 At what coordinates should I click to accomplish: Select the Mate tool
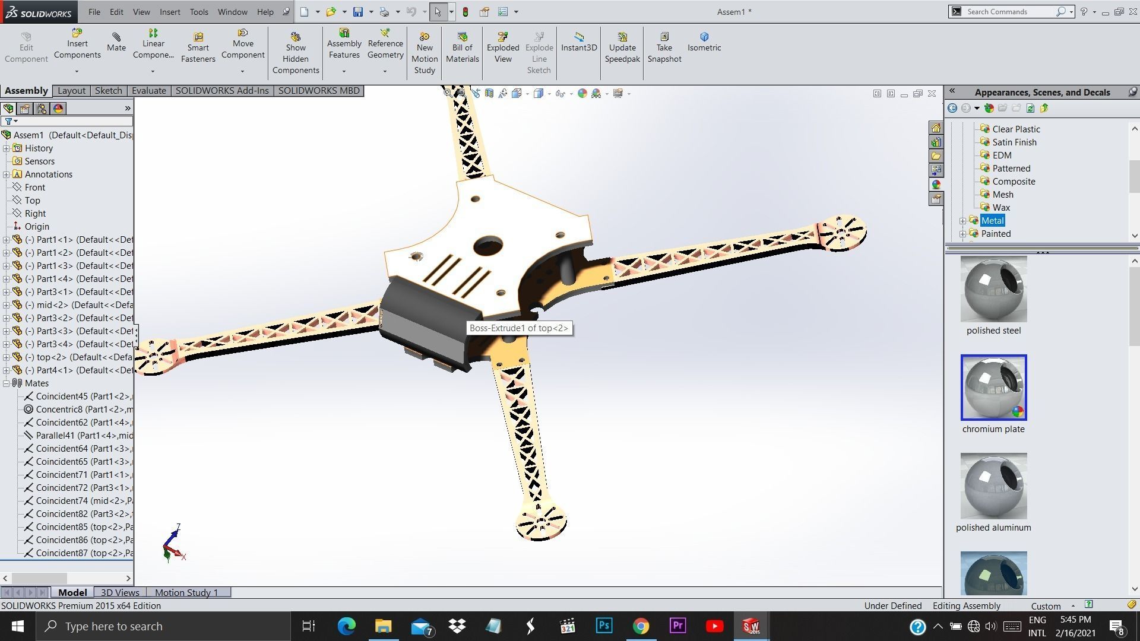pyautogui.click(x=116, y=42)
